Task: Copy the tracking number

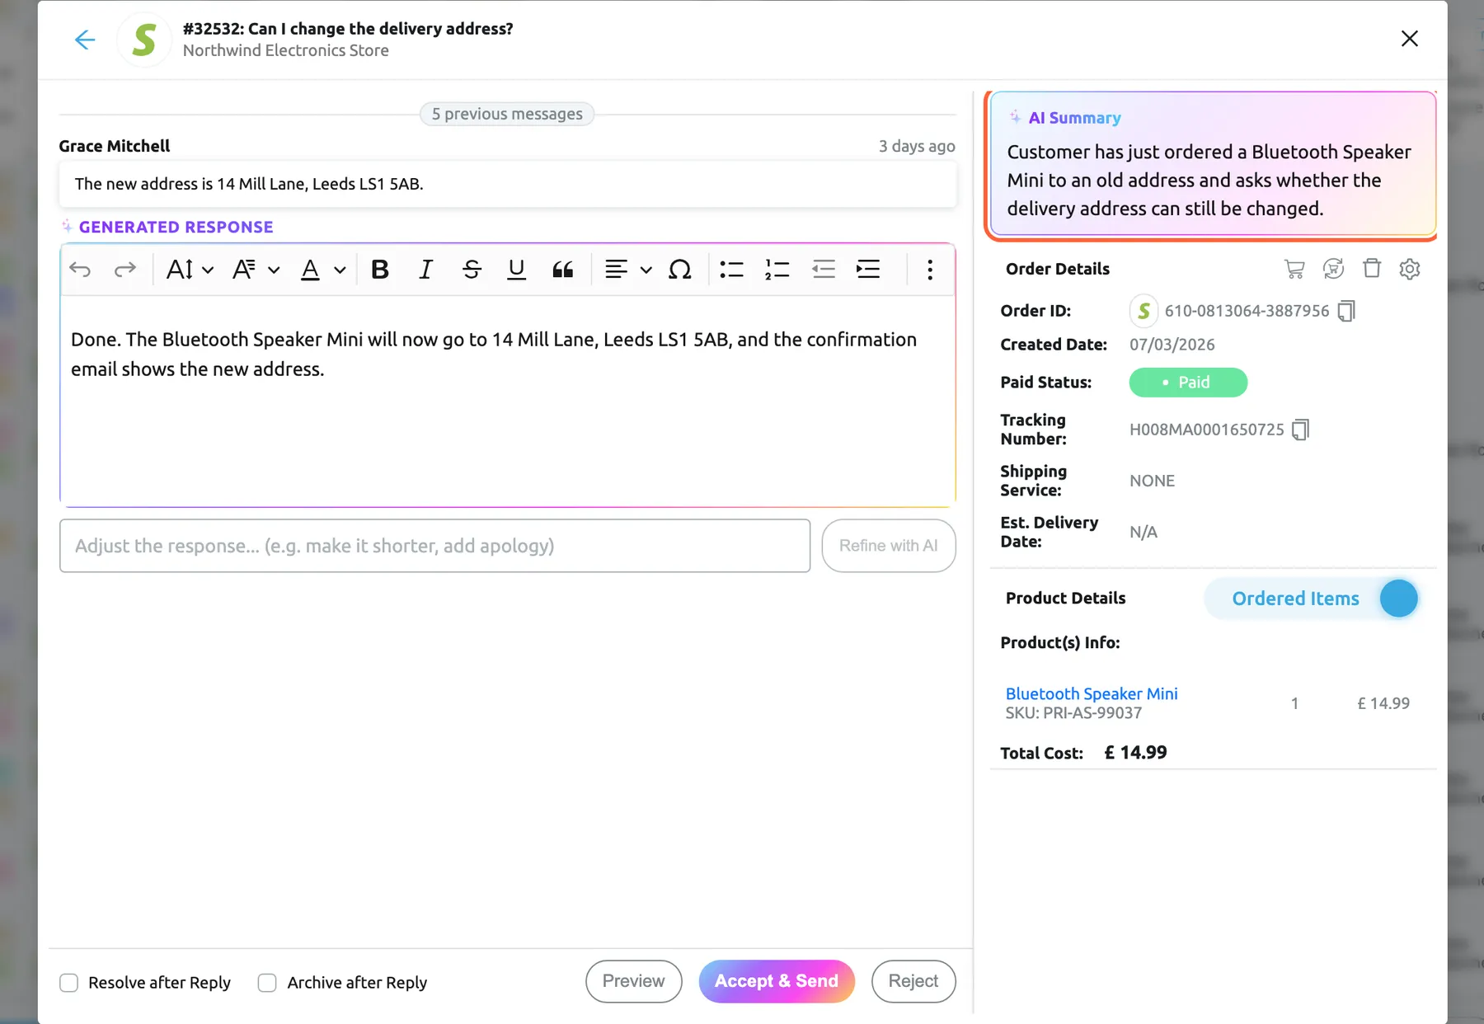Action: 1300,430
